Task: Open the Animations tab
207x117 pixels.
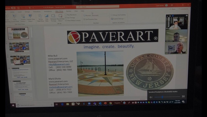Action: tap(48, 12)
